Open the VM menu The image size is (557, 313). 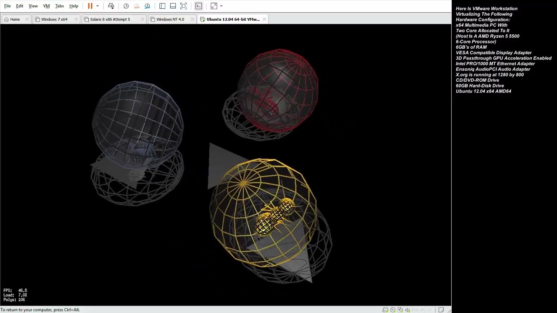(x=47, y=6)
